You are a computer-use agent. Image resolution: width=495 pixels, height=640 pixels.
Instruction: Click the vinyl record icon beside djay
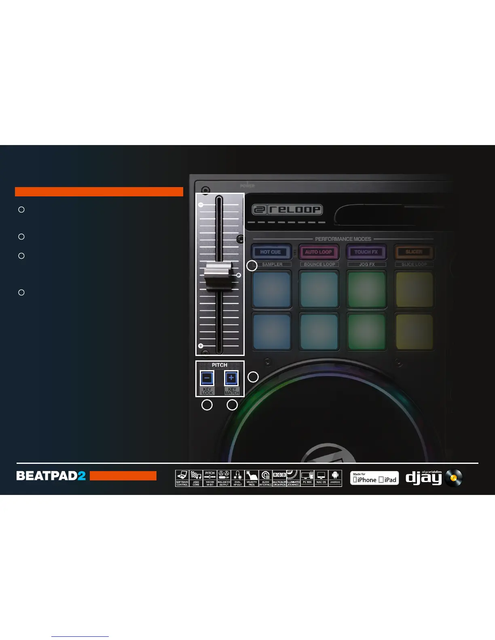453,478
